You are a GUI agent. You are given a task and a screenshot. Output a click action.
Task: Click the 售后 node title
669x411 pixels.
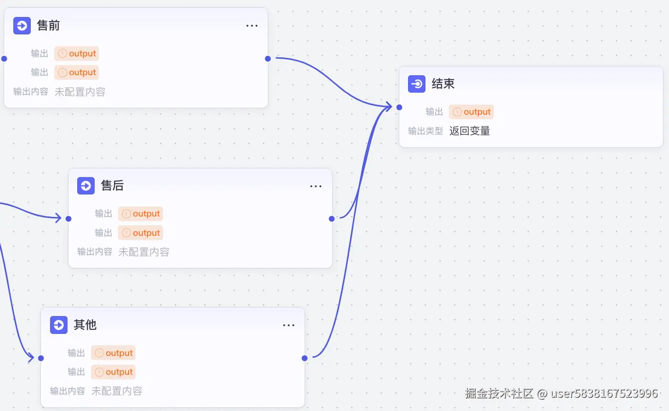[112, 186]
